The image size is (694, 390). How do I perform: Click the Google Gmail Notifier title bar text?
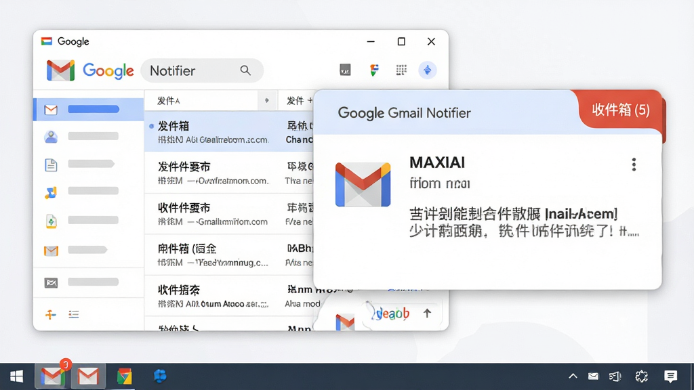coord(404,113)
